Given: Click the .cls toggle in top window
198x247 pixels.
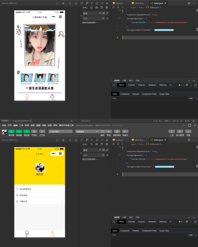Looking at the screenshot, I should 191,98.
